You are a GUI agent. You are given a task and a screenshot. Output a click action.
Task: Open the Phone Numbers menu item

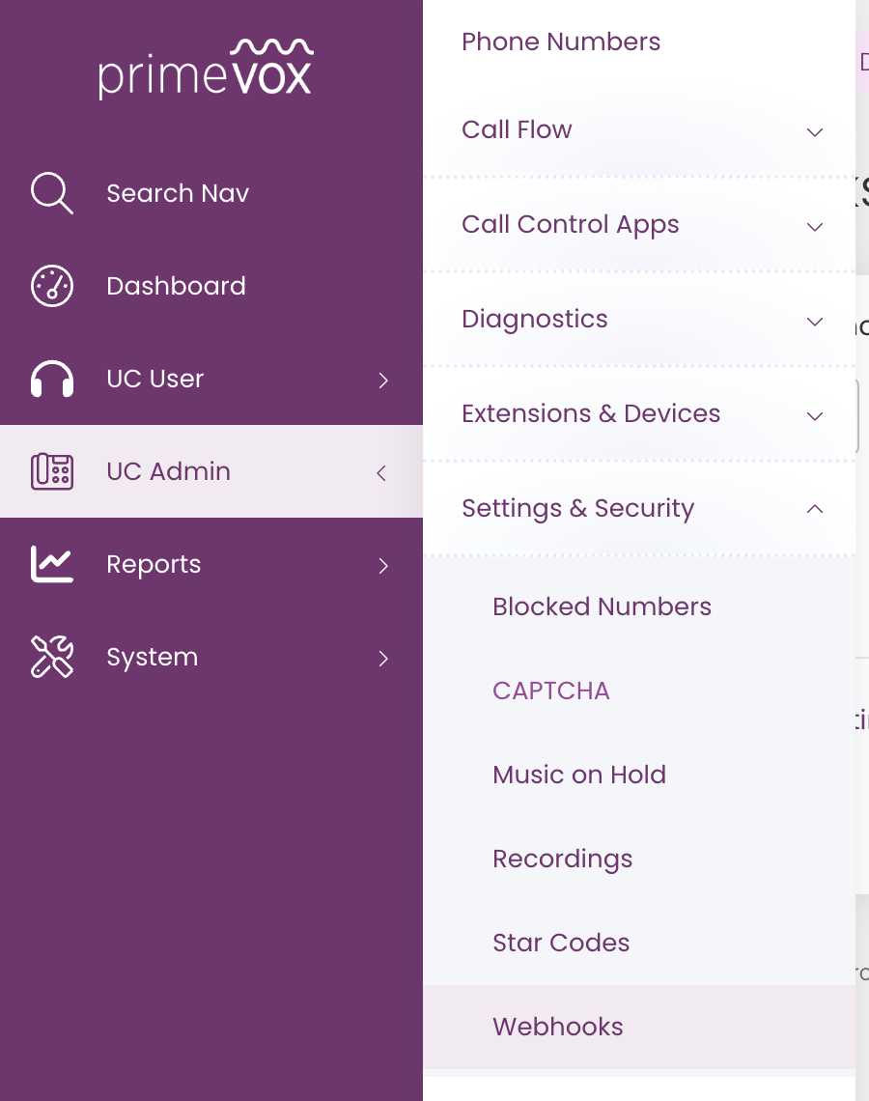(561, 42)
